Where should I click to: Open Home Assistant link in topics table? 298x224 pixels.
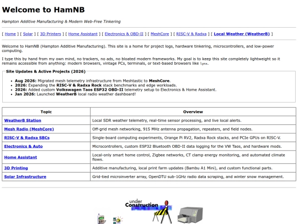click(20, 157)
